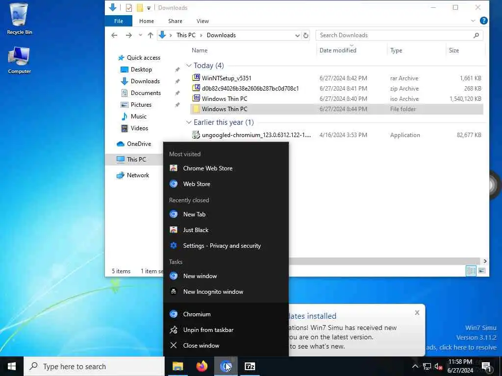Image resolution: width=502 pixels, height=376 pixels.
Task: Click Properties icon in quick access toolbar
Action: [129, 8]
